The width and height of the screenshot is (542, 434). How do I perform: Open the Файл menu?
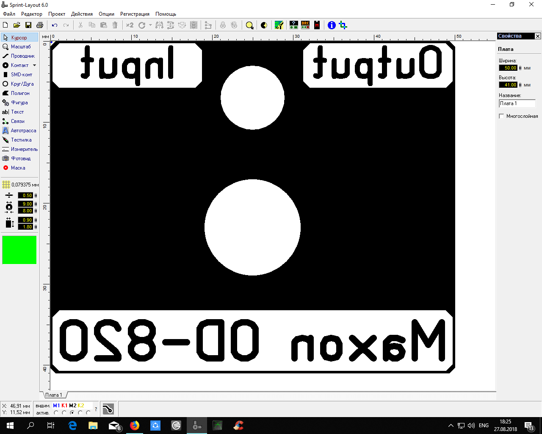(x=9, y=14)
